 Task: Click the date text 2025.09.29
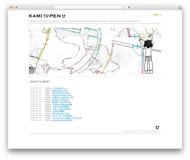tap(36, 116)
